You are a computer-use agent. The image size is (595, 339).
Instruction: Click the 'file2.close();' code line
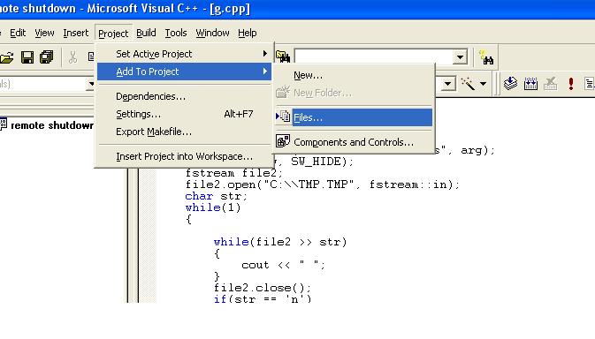263,288
